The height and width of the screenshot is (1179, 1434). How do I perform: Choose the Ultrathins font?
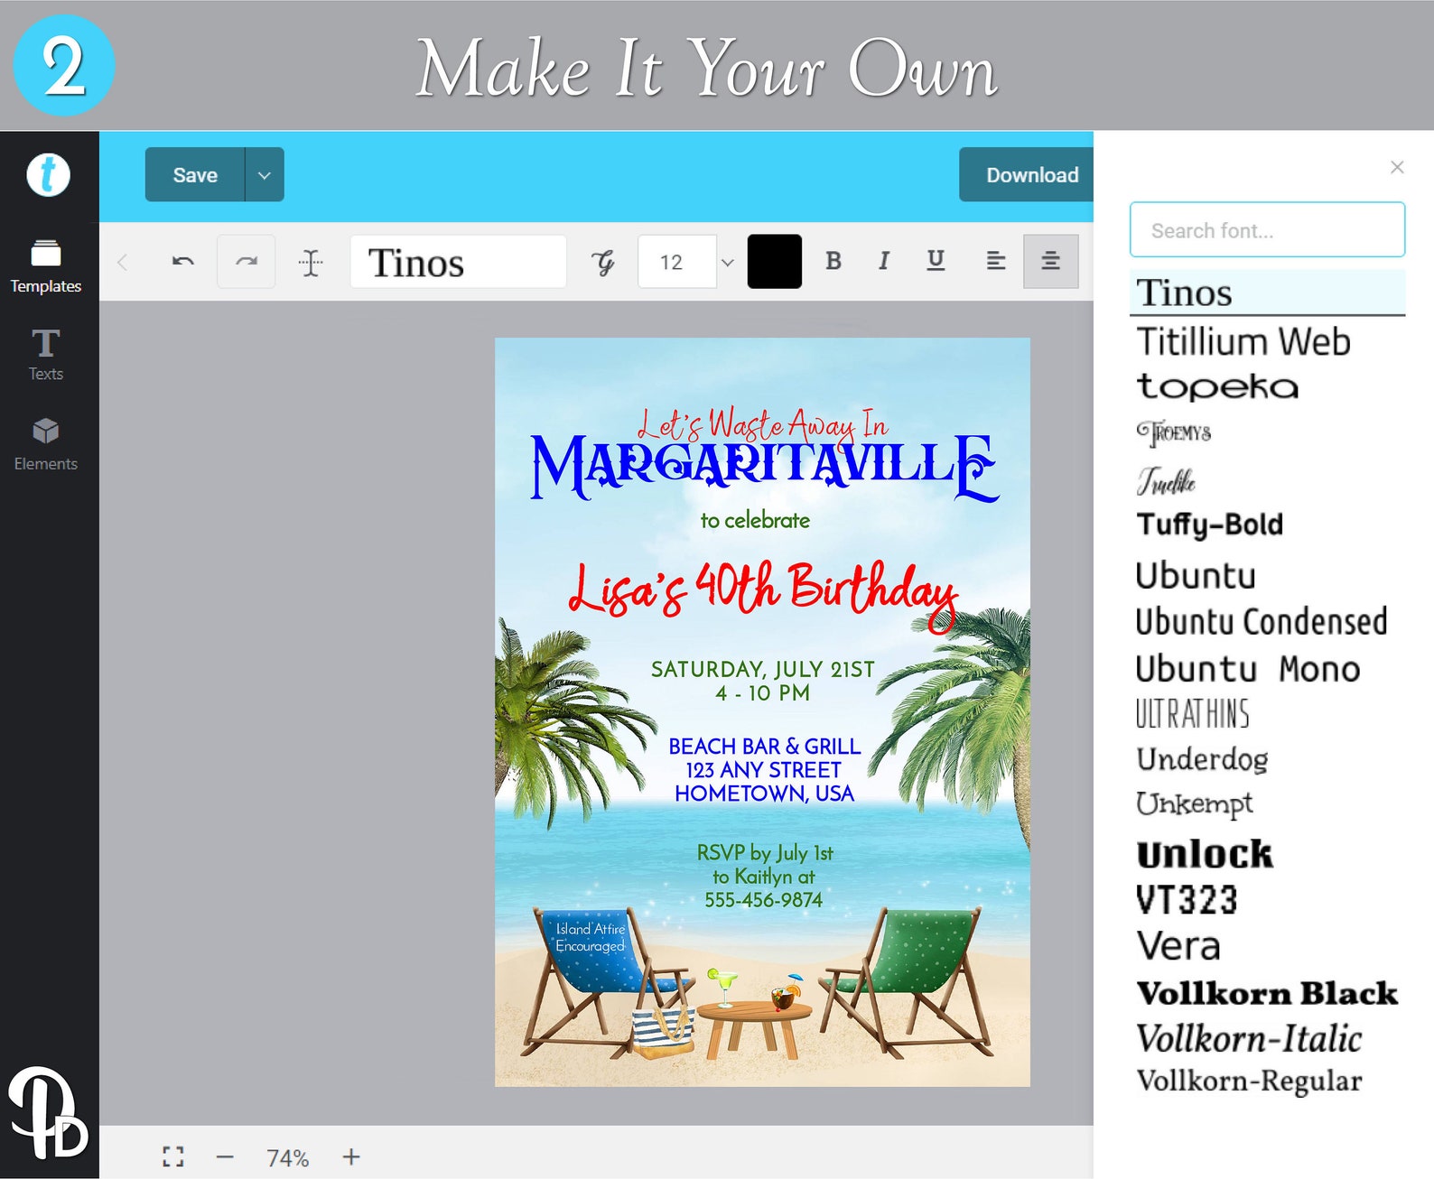pyautogui.click(x=1193, y=714)
